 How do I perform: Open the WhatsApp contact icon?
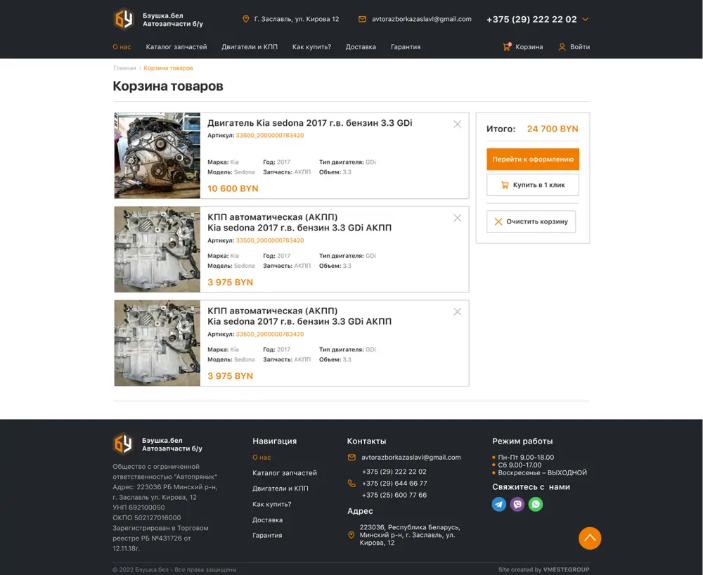(536, 504)
